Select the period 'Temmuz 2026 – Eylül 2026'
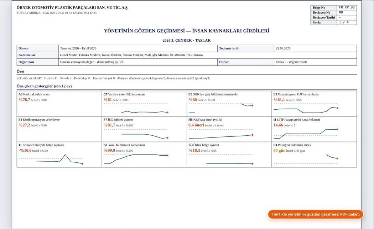Image resolution: width=374 pixels, height=229 pixels. tap(78, 48)
